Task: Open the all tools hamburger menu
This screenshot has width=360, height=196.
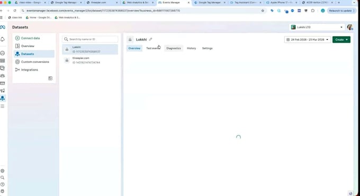Action: pos(3,106)
